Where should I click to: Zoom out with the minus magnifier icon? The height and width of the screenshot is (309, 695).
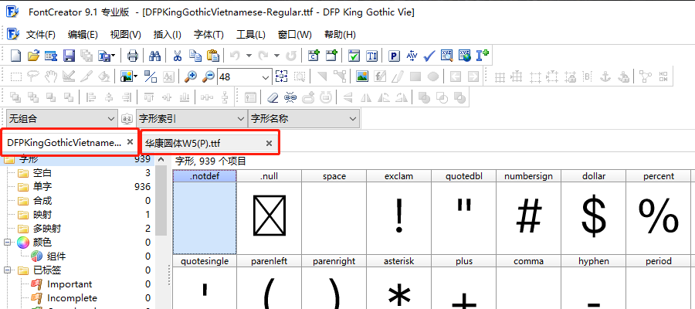pos(208,76)
